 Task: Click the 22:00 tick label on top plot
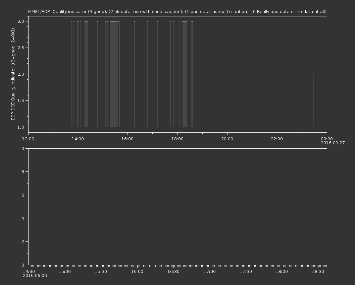pos(277,139)
